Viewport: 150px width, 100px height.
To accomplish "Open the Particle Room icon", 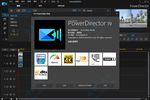I will 5,33.
